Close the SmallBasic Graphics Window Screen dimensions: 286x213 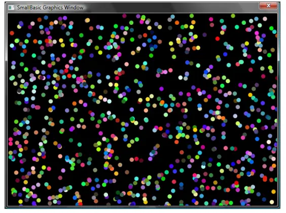(268, 6)
